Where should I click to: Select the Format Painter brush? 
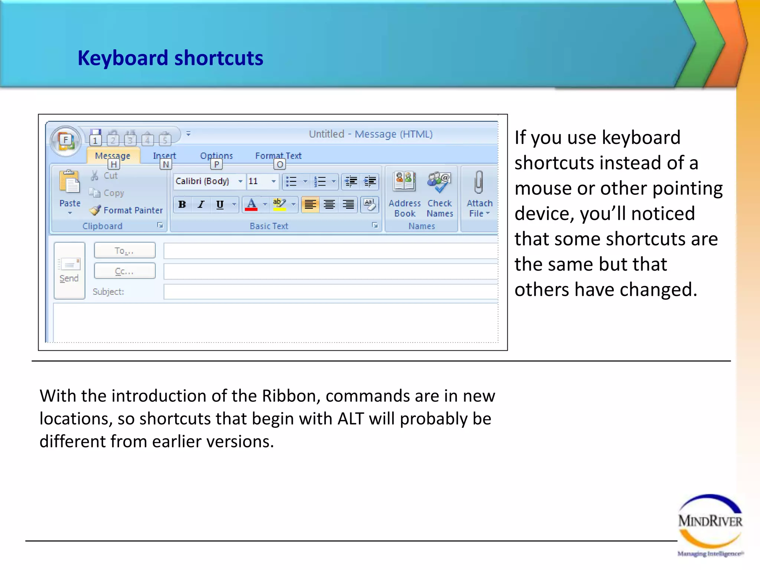[x=126, y=210]
